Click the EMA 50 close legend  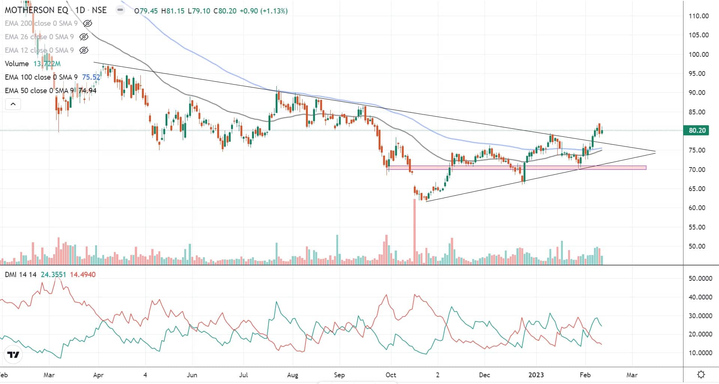(39, 91)
